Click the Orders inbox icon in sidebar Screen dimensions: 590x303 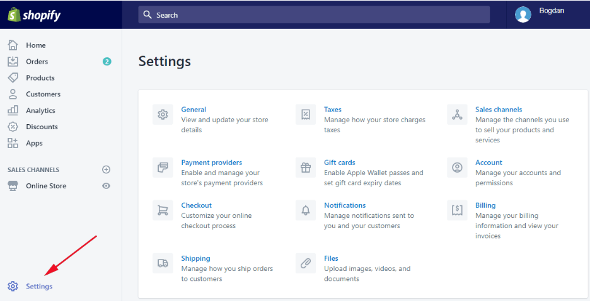[13, 61]
